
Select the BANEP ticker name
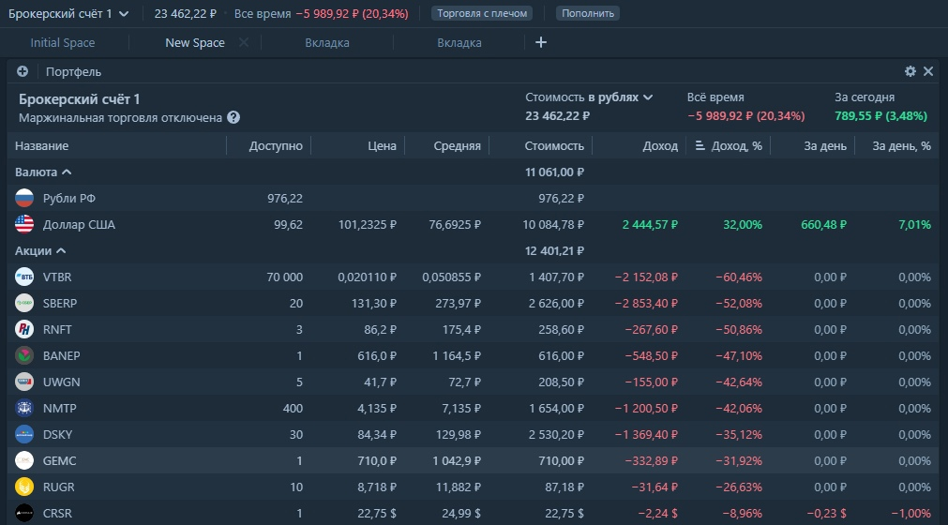(61, 356)
